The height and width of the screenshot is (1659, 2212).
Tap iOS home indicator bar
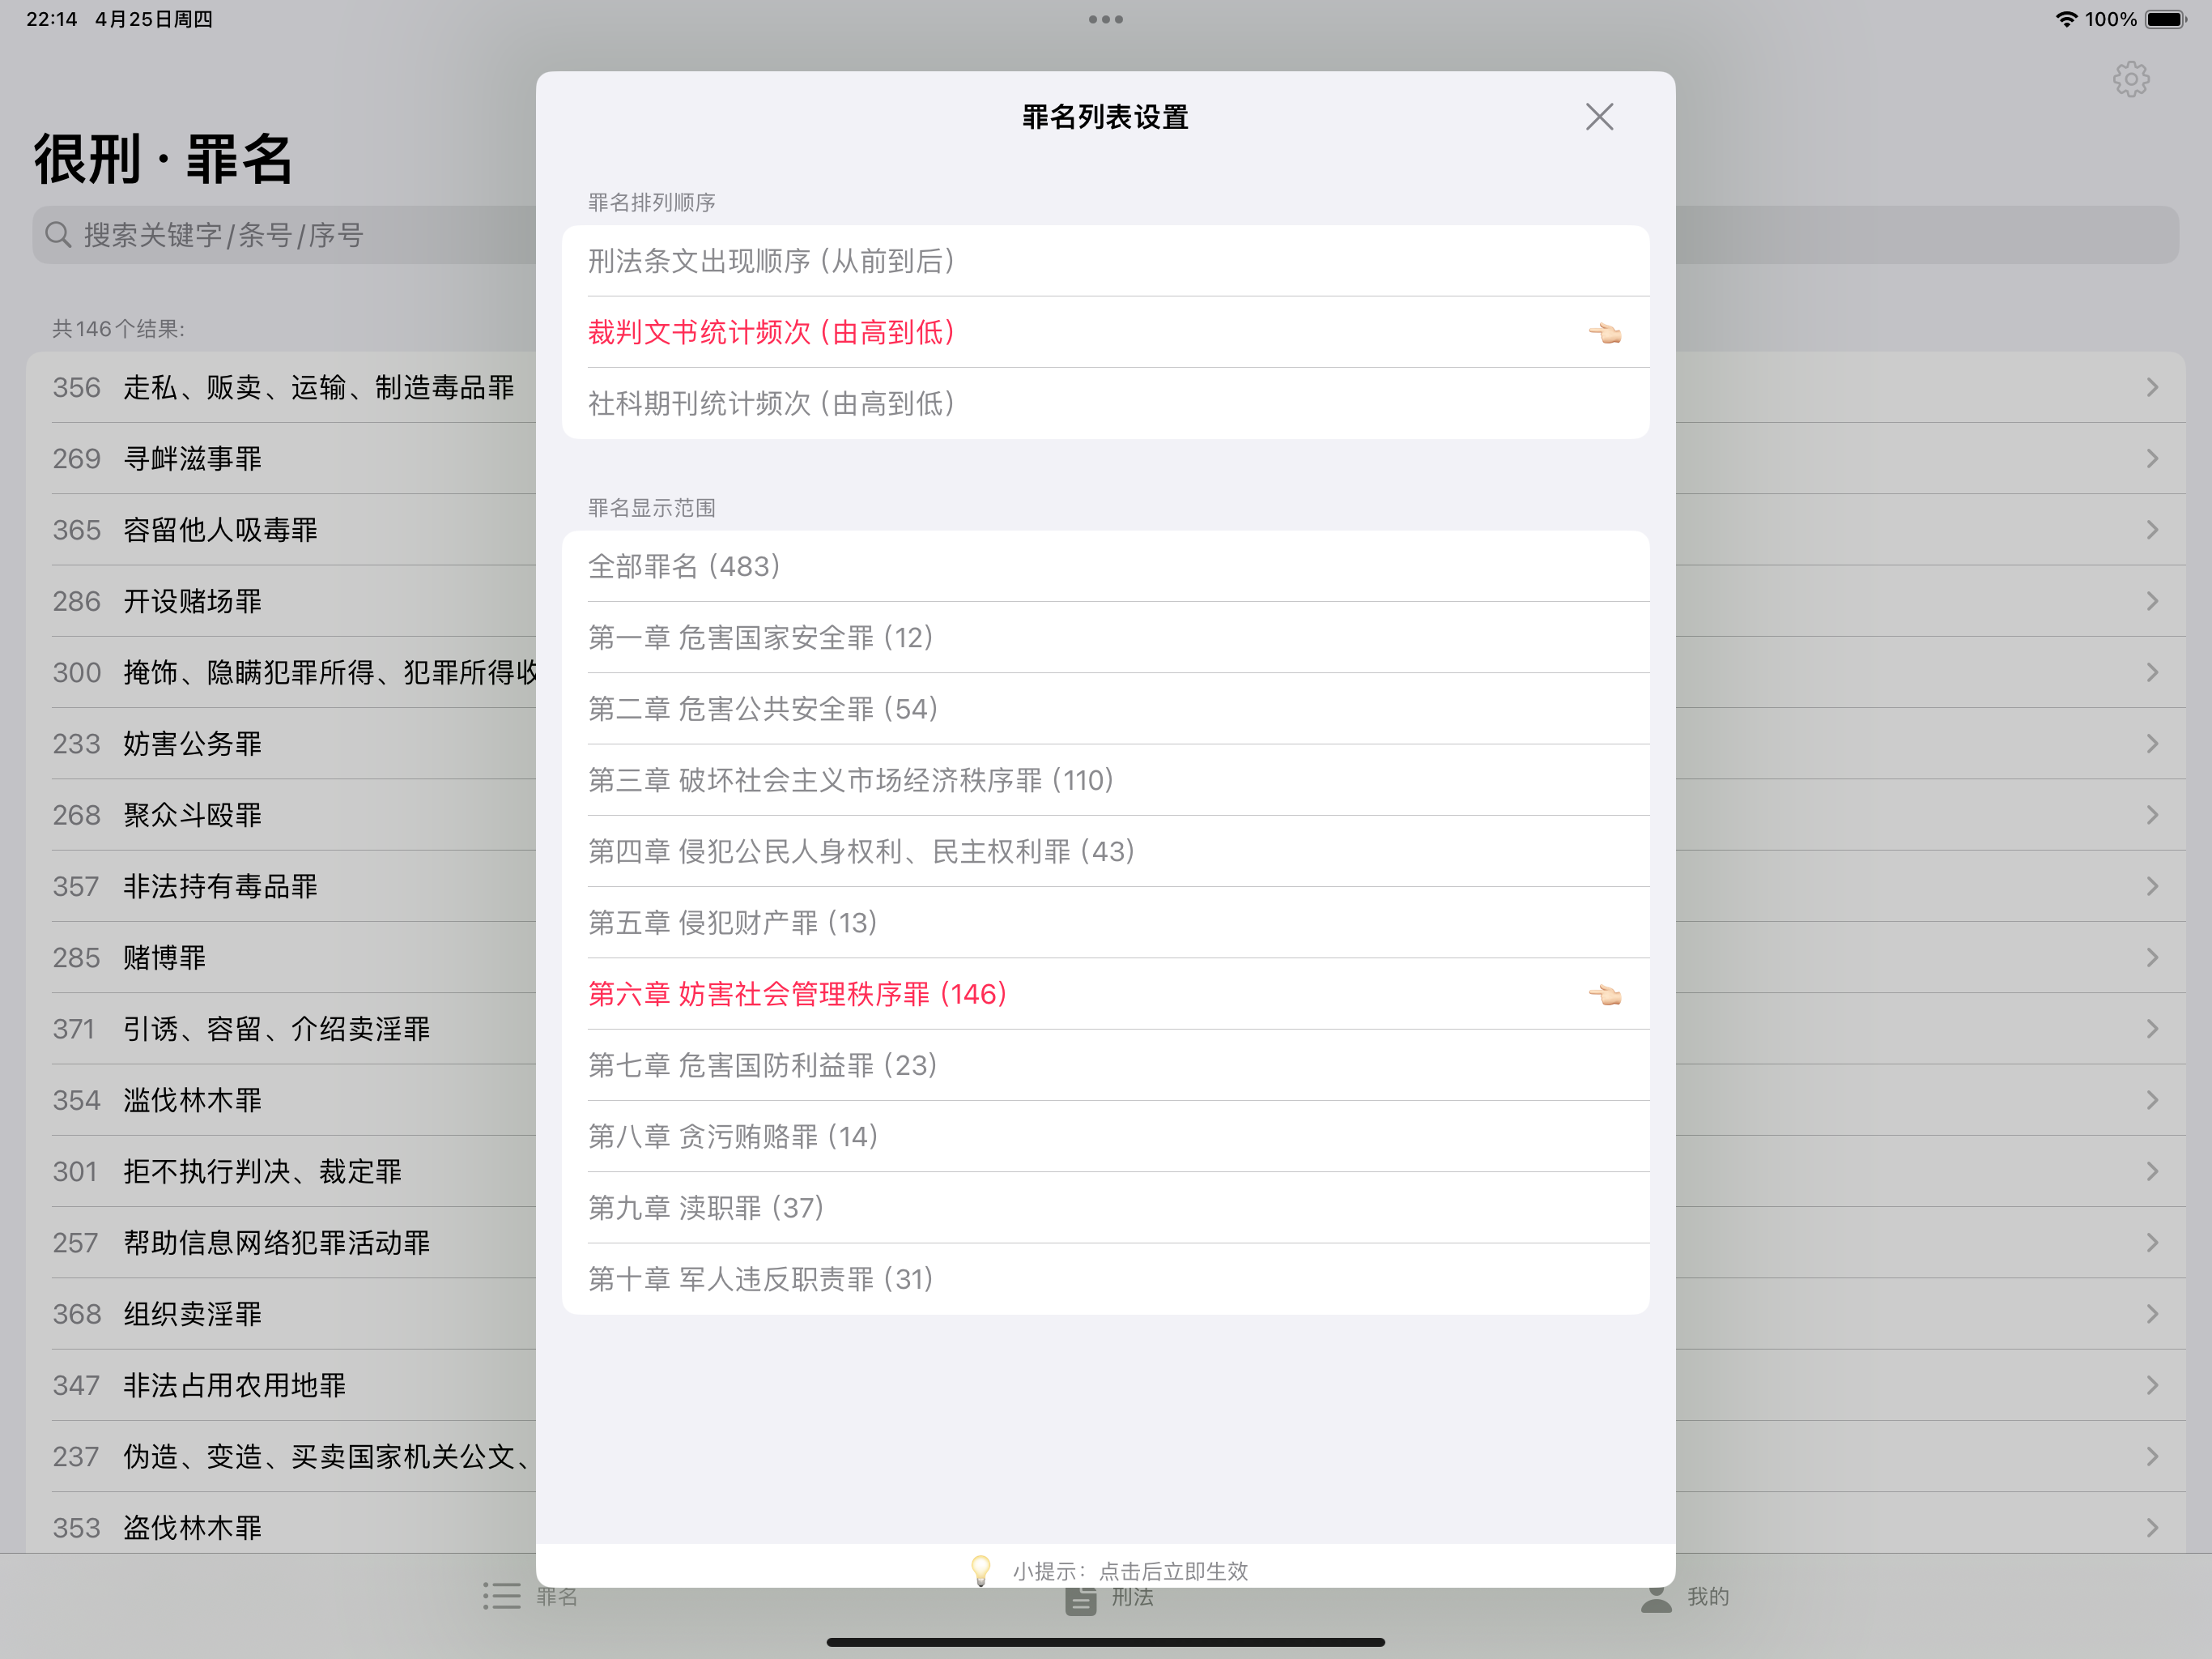pos(1105,1642)
